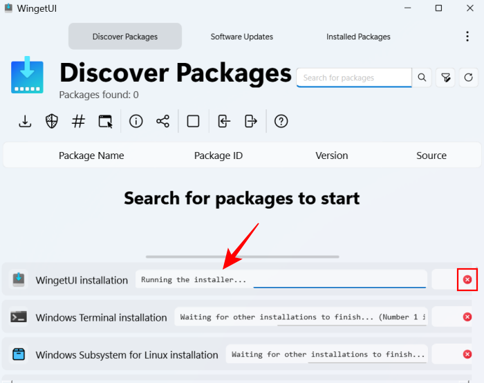Click the install selected package icon
The image size is (484, 383).
[25, 121]
